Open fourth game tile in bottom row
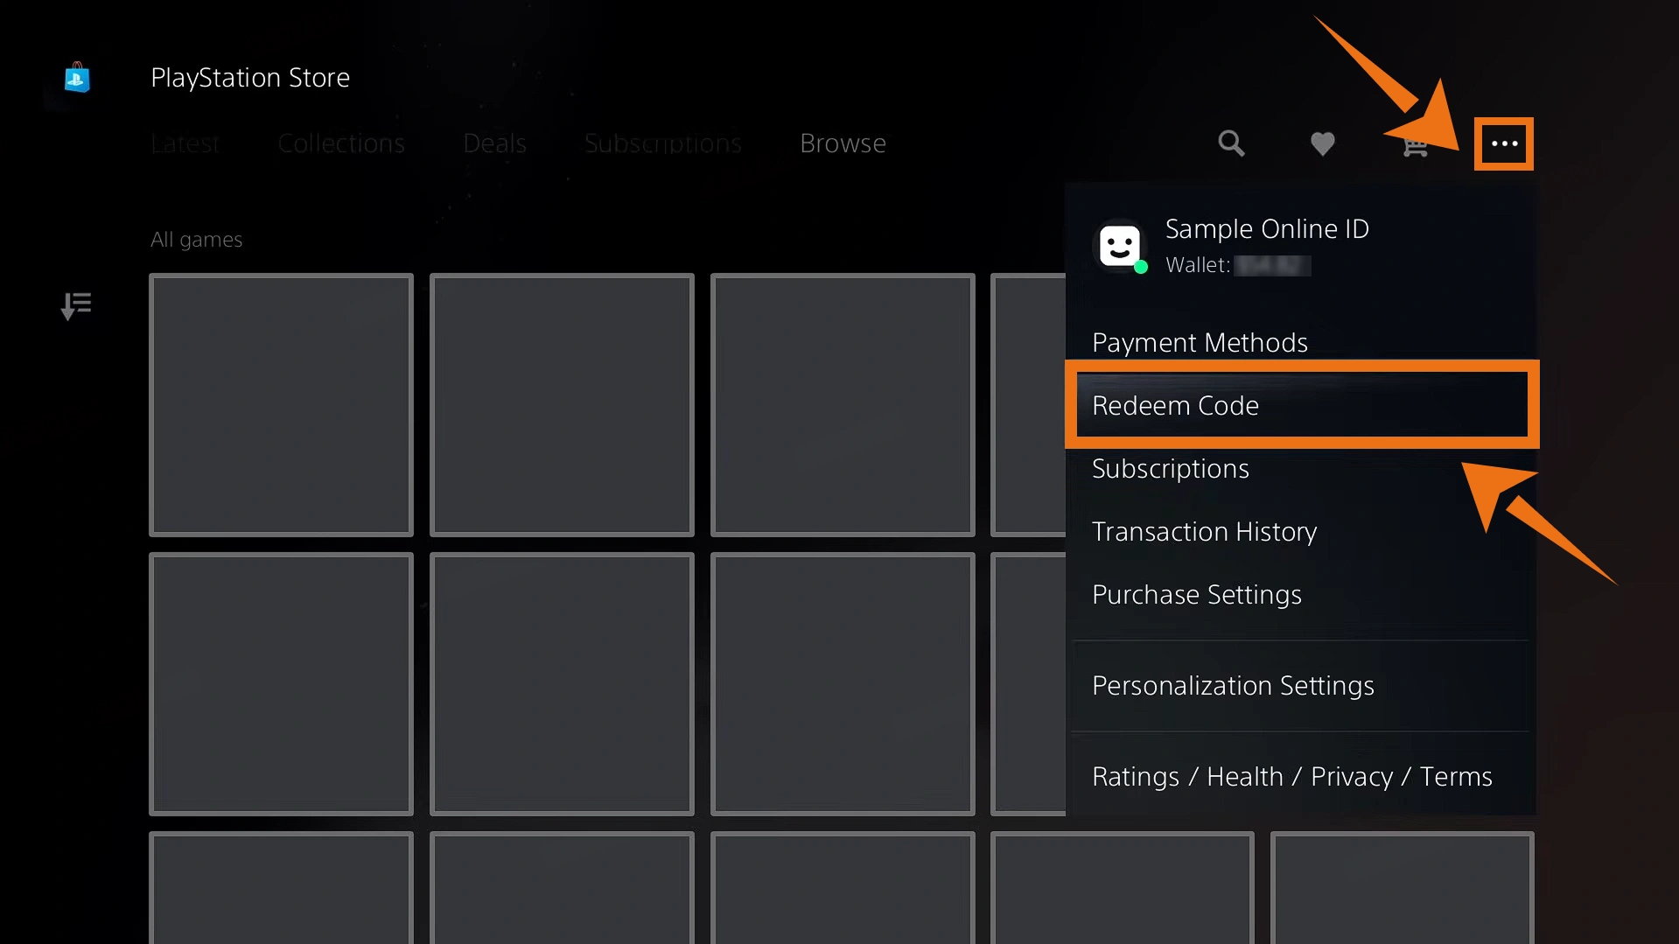Screen dimensions: 1679x944 click(x=1123, y=888)
